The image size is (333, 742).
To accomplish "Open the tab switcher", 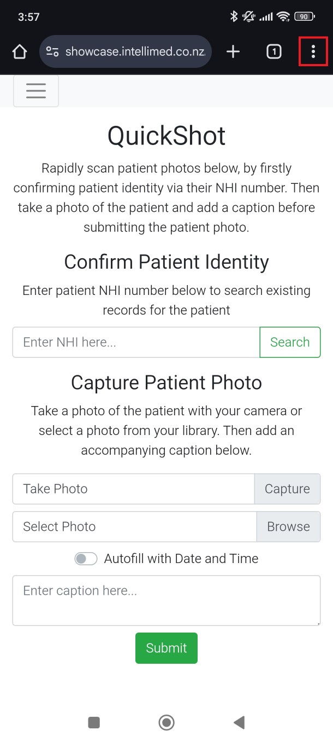I will tap(273, 51).
